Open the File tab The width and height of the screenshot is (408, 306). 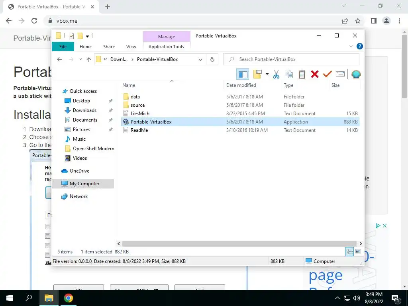coord(63,47)
